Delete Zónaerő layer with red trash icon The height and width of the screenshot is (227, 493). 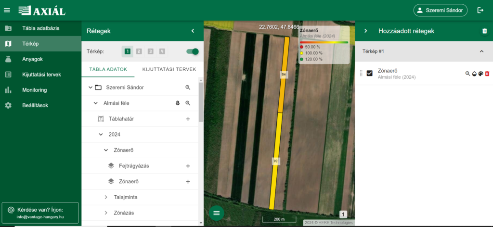487,74
